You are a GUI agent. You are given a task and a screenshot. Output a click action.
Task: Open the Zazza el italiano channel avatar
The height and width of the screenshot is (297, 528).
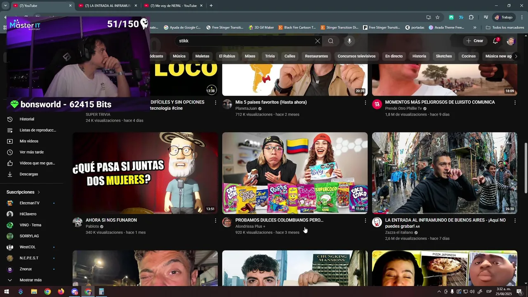click(x=377, y=222)
